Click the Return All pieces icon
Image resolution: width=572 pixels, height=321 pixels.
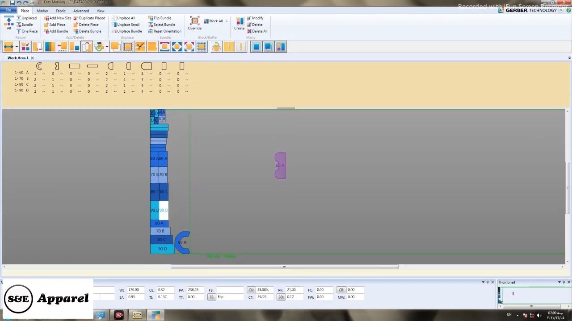click(x=8, y=23)
